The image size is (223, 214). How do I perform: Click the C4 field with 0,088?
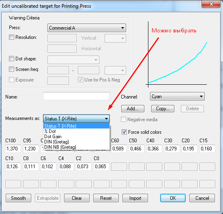[66, 167]
